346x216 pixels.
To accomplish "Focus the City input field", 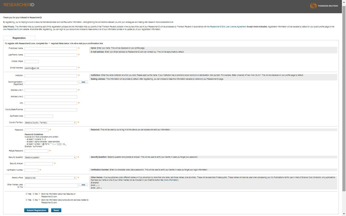I will click(x=51, y=103).
